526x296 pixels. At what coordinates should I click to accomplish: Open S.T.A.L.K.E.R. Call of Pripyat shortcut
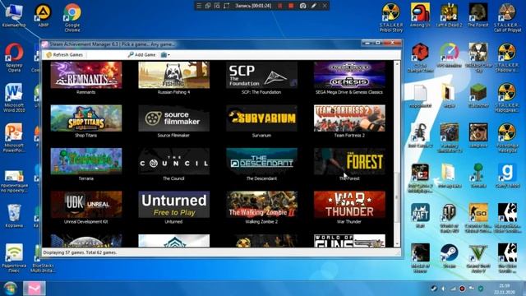[507, 17]
